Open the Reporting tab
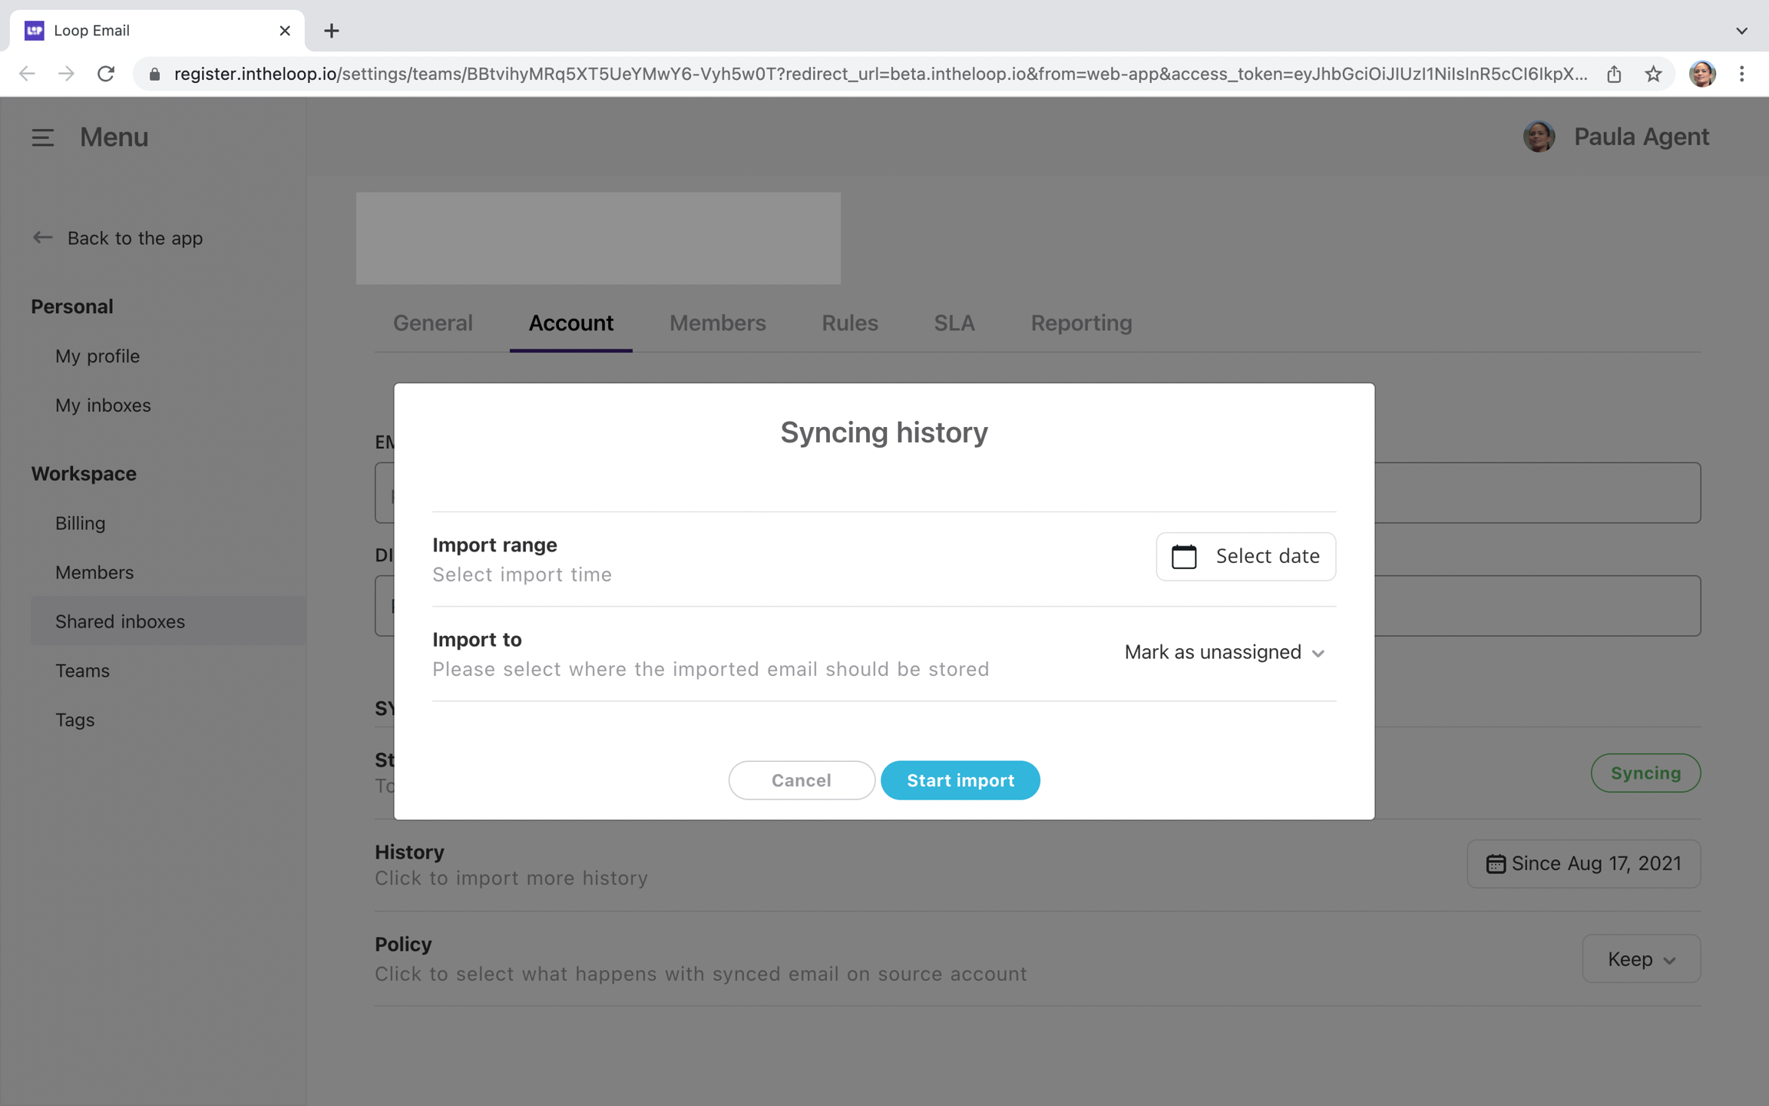The height and width of the screenshot is (1106, 1769). click(x=1080, y=323)
